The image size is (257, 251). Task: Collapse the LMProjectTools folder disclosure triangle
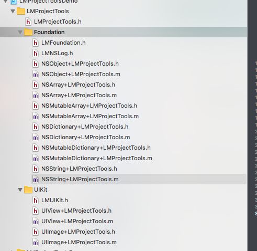[13, 12]
